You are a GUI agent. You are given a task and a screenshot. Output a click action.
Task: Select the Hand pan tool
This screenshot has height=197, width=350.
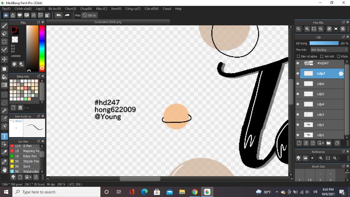4,170
